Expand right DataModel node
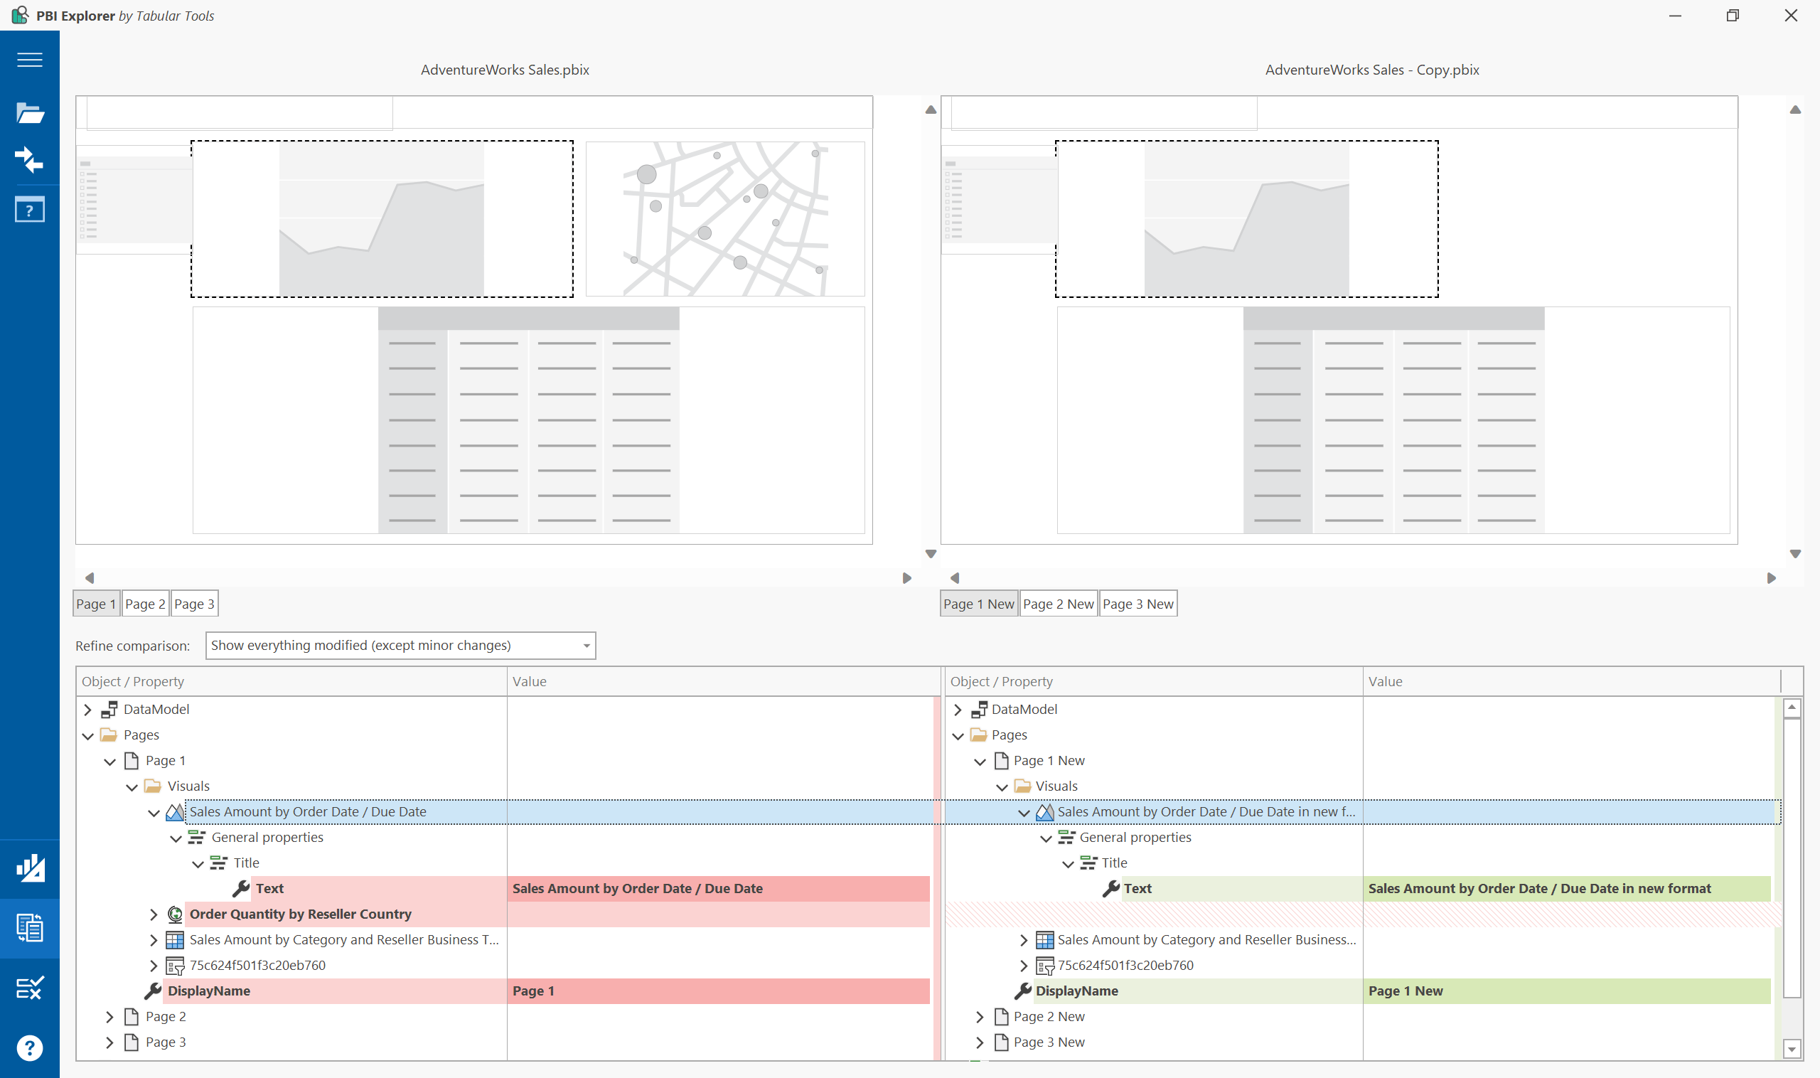This screenshot has width=1820, height=1078. pyautogui.click(x=957, y=710)
